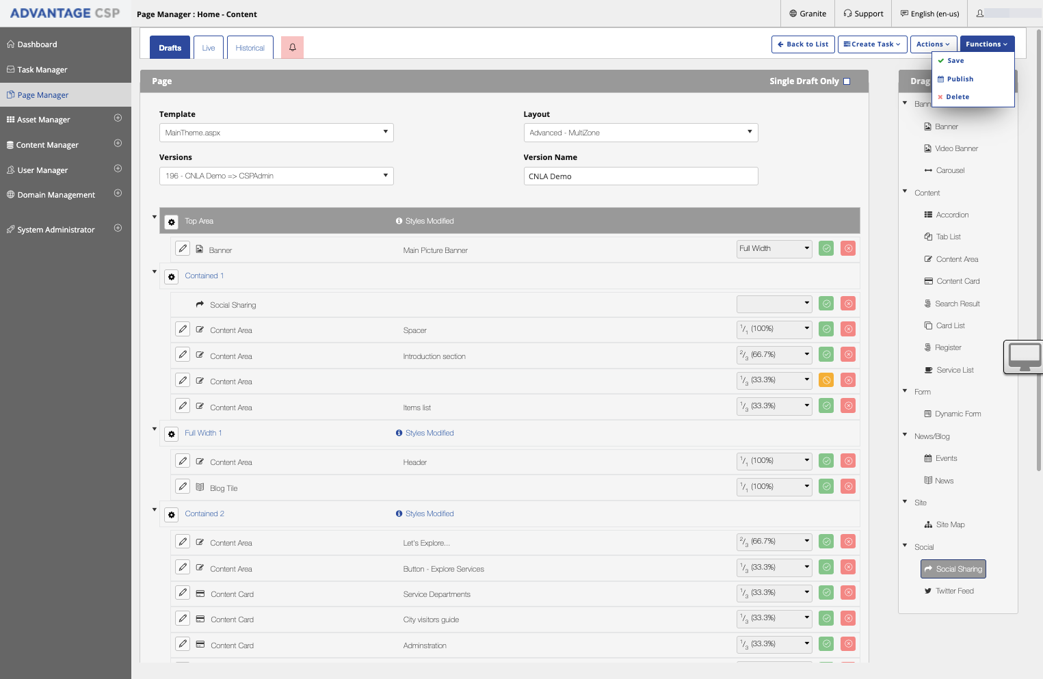Click the notification bell icon
The width and height of the screenshot is (1043, 679).
pos(292,47)
